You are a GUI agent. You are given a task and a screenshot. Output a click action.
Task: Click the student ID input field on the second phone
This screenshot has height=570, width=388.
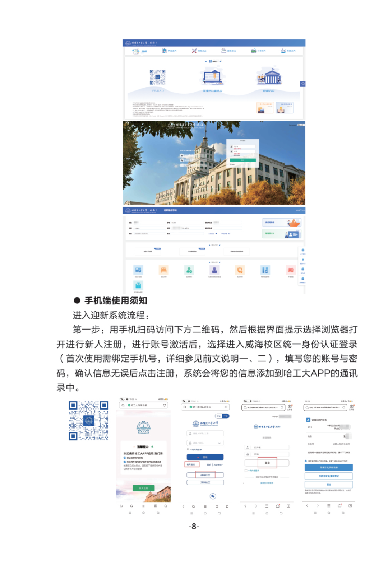click(x=205, y=433)
